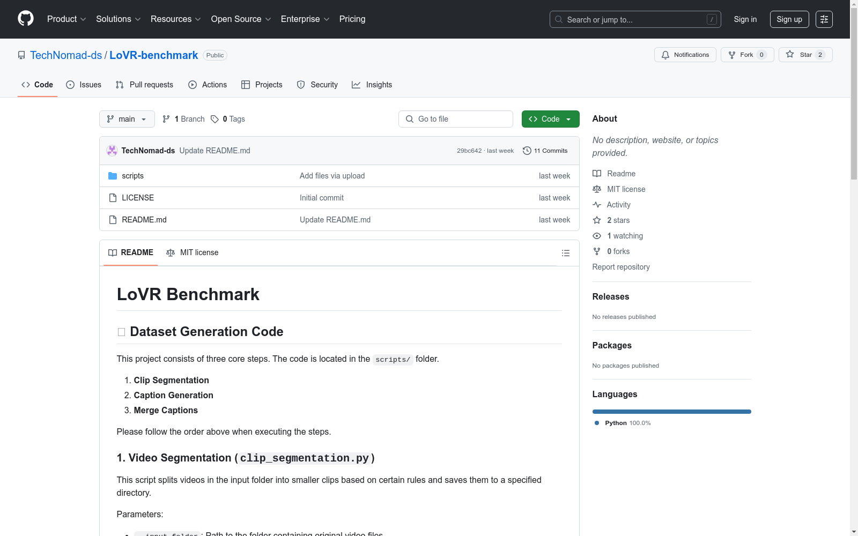This screenshot has width=858, height=536.
Task: Expand the Enterprise menu
Action: 305,19
